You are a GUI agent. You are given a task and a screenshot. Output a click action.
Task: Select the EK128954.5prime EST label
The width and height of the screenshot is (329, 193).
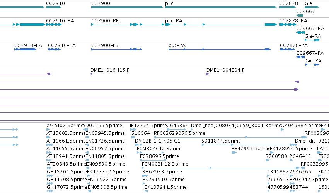pos(291,149)
